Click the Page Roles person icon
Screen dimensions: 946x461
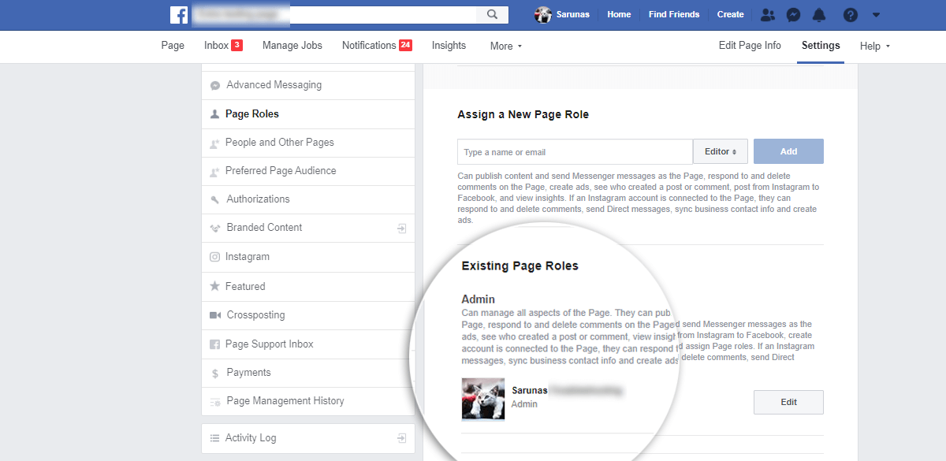click(214, 114)
